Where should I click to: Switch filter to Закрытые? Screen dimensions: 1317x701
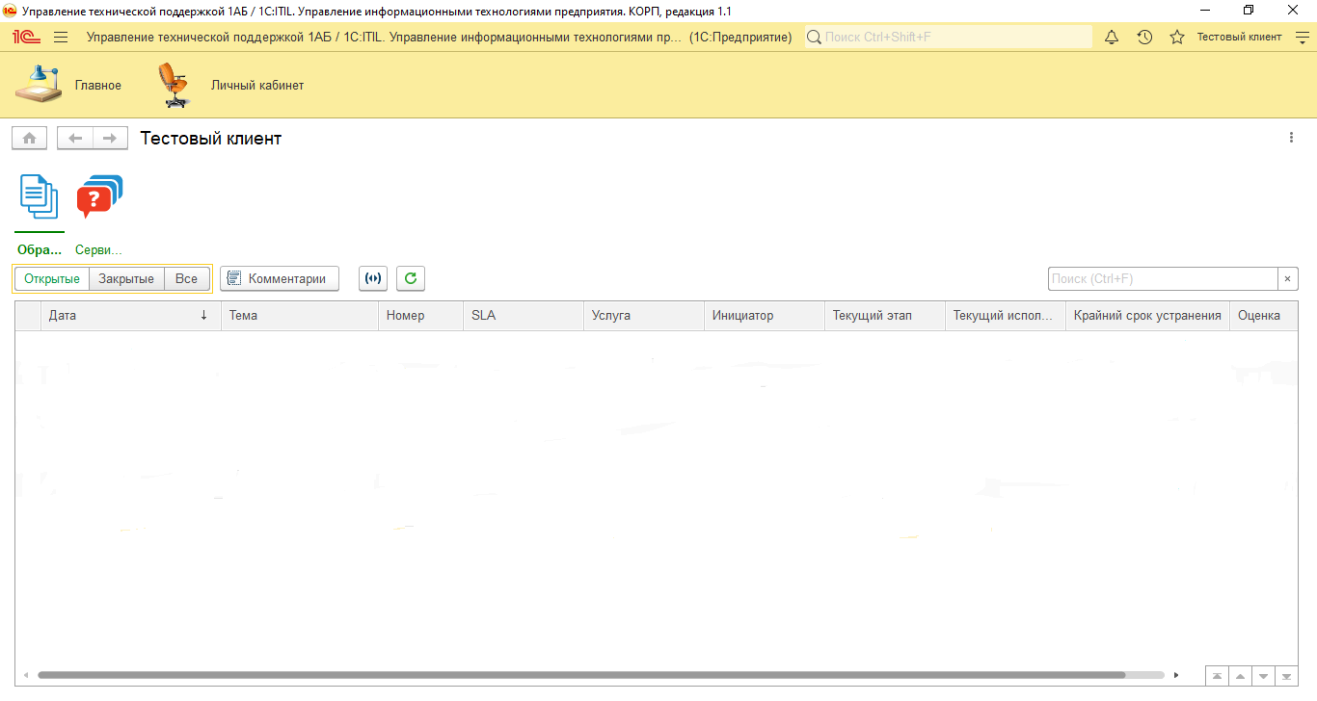coord(126,278)
